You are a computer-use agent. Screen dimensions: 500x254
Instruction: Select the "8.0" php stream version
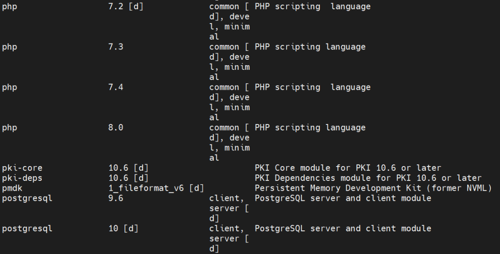116,128
